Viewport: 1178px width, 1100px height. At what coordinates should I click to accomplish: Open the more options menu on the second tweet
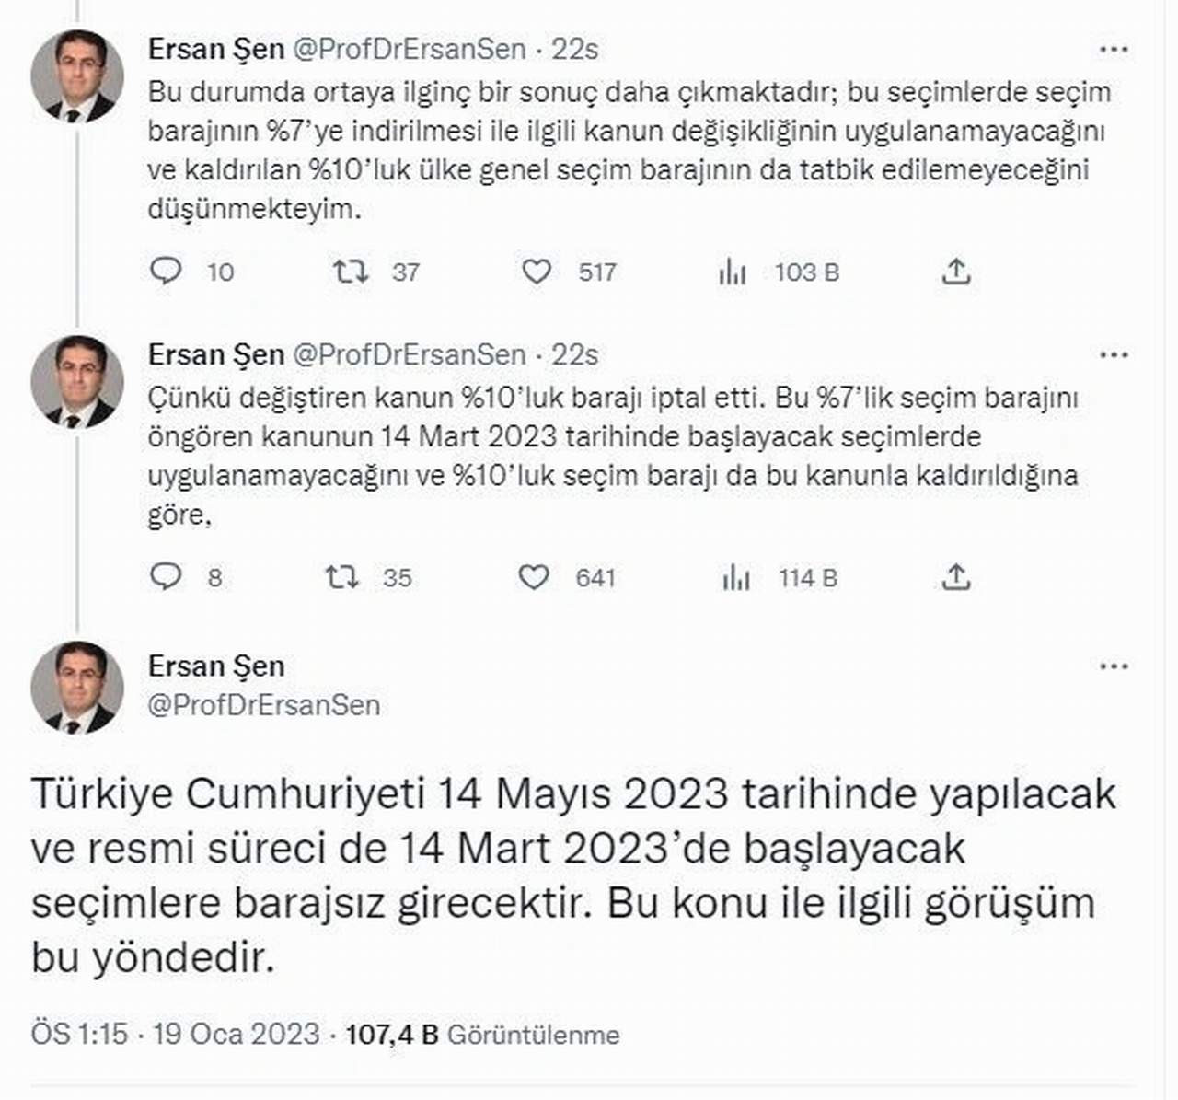click(1116, 353)
